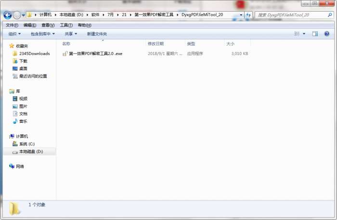337x220 pixels.
Task: Click the 2018/9/1 date cell
Action: tap(165, 53)
